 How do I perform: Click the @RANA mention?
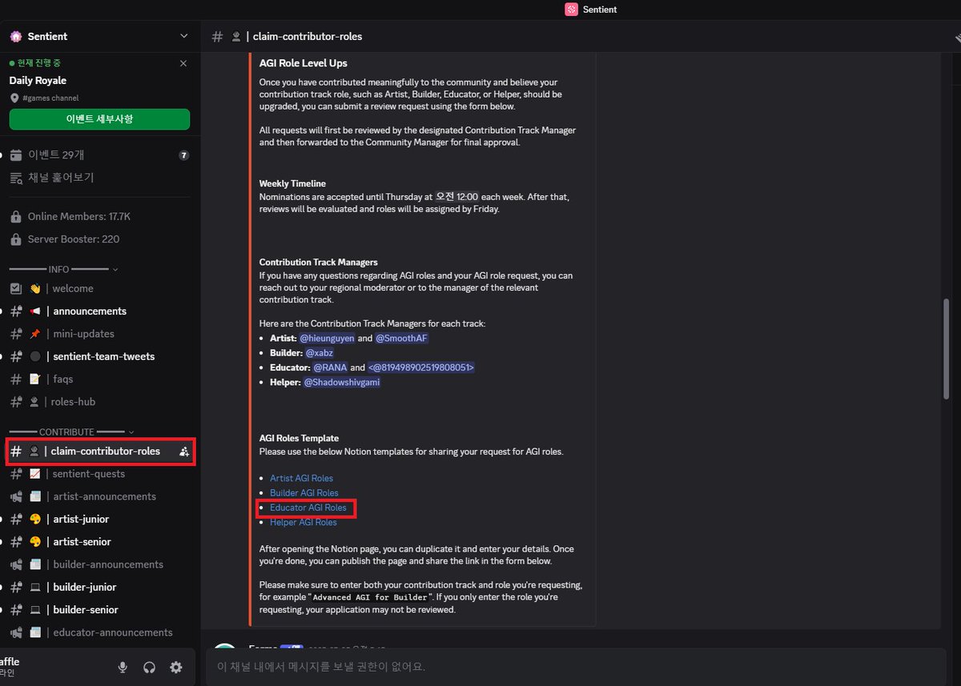click(x=330, y=367)
